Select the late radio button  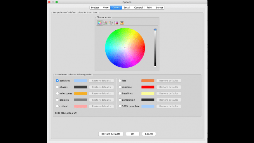pyautogui.click(x=120, y=81)
